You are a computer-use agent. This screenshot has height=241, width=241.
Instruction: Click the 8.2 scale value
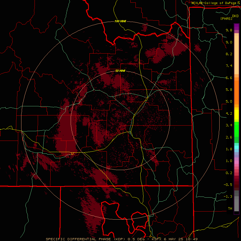tap(229, 54)
